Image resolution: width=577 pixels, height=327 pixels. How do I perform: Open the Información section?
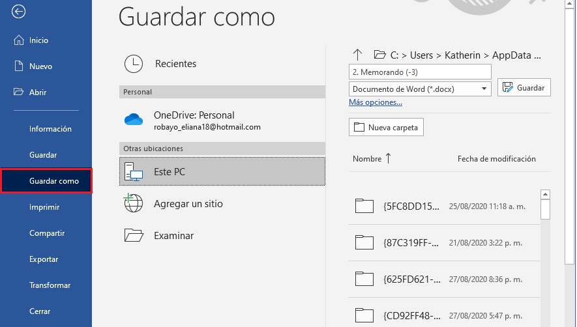50,129
